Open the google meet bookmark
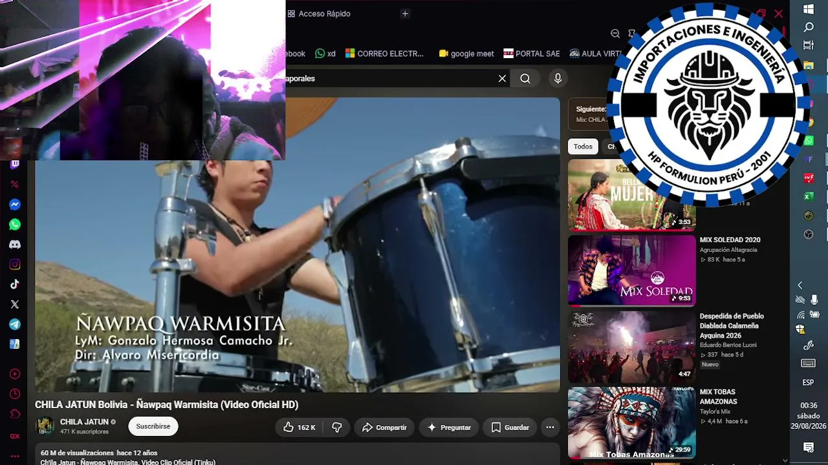 [466, 54]
